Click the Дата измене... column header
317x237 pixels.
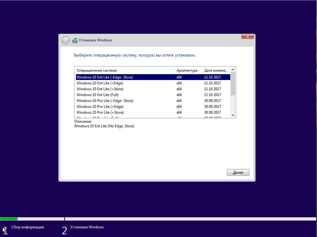point(216,70)
